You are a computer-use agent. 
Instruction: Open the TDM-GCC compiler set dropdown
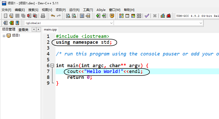[197, 16]
